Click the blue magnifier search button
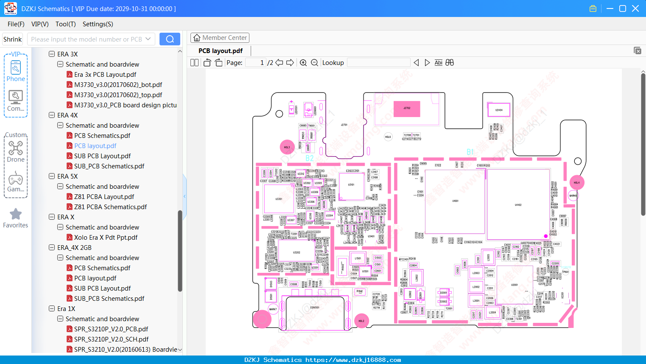646x364 pixels. [x=170, y=39]
